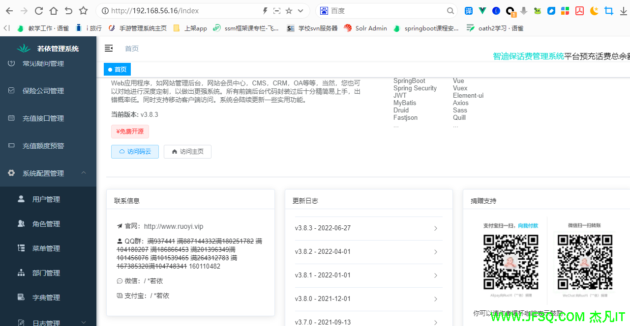Image resolution: width=630 pixels, height=326 pixels.
Task: Click the 若依管理系统 lotus logo
Action: pos(24,48)
